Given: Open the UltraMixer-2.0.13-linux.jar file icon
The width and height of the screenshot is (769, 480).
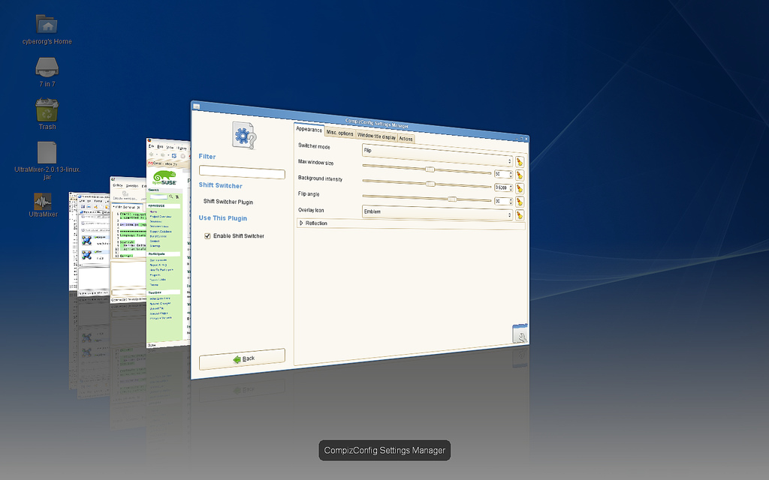Looking at the screenshot, I should click(x=47, y=152).
